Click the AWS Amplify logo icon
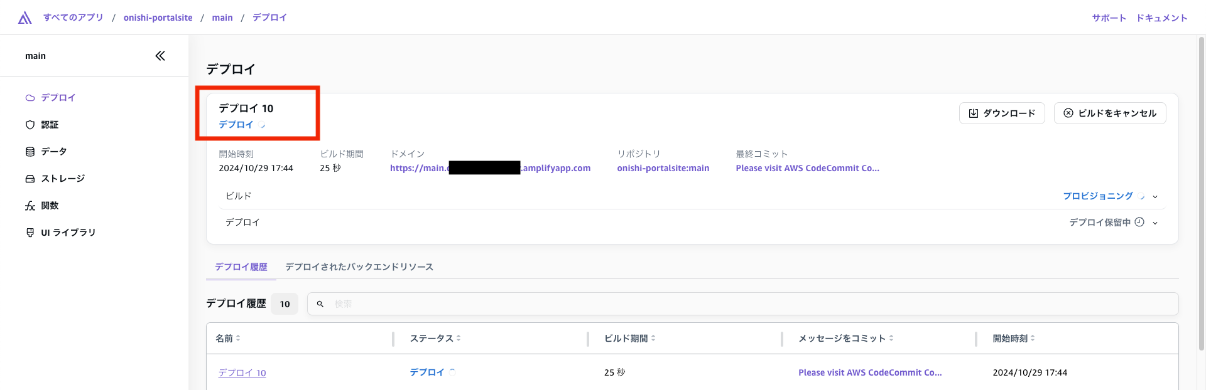Image resolution: width=1206 pixels, height=390 pixels. tap(25, 18)
